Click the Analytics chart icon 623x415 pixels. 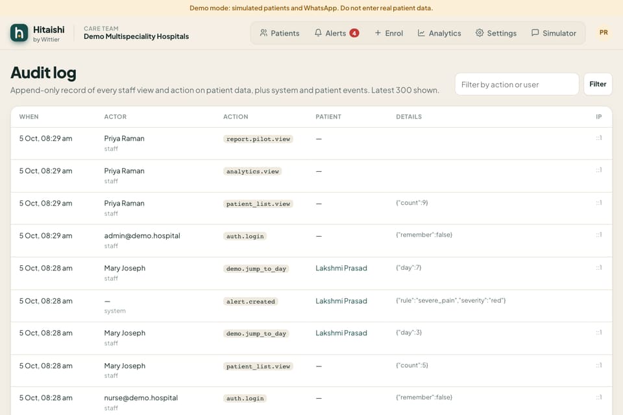coord(421,33)
